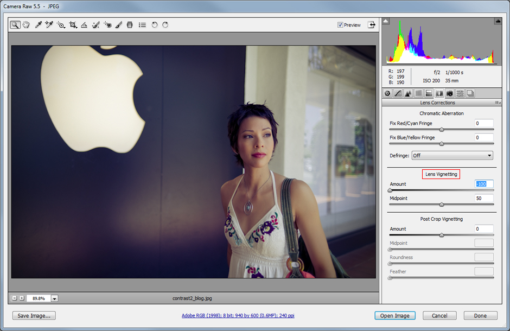
Task: Switch to the Lens Corrections panel tab
Action: (x=439, y=94)
